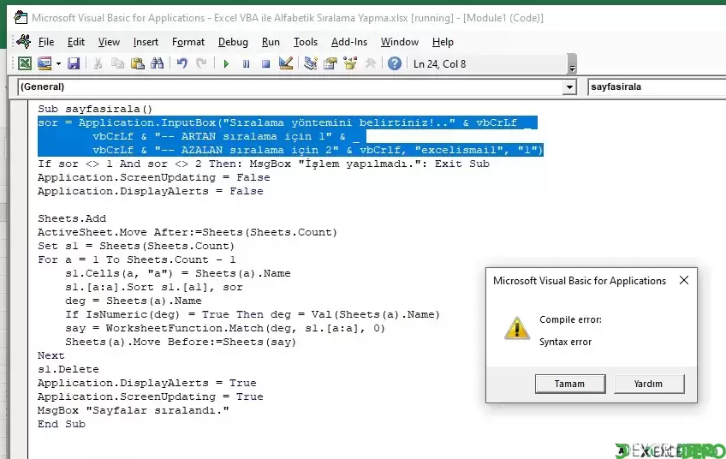
Task: Click the 'say = WorksheetFunction.Match' code line
Action: (225, 328)
